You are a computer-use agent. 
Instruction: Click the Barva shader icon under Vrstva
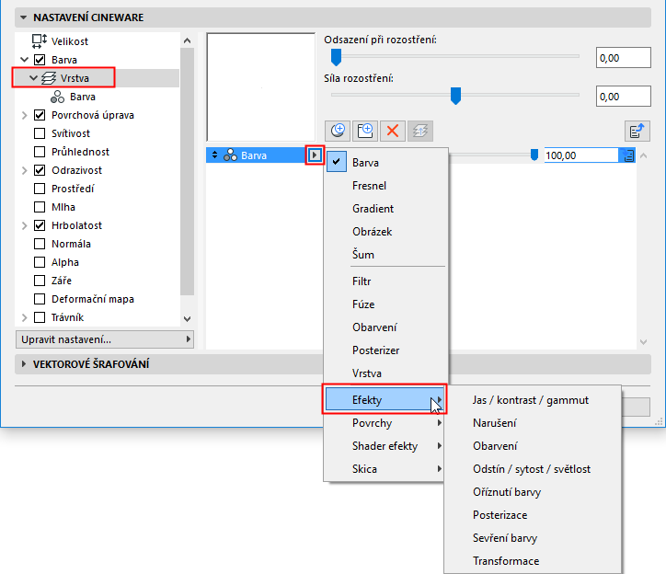tap(57, 97)
